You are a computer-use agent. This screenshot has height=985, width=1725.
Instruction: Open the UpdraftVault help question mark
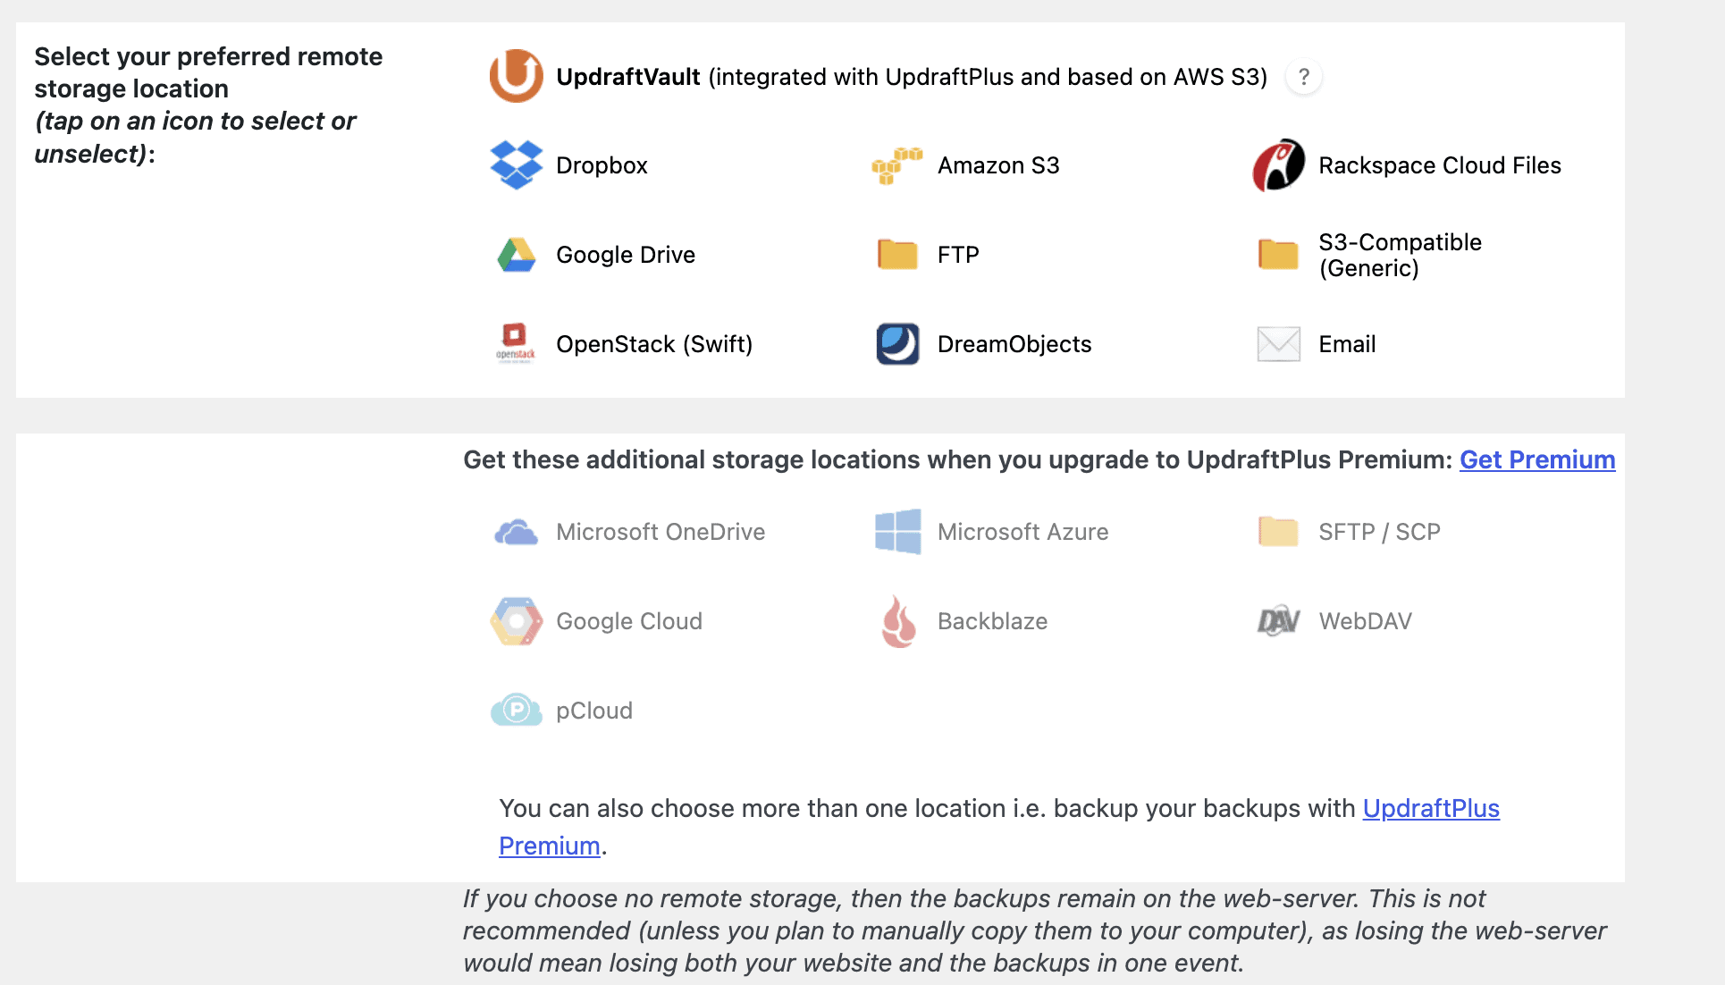1304,77
